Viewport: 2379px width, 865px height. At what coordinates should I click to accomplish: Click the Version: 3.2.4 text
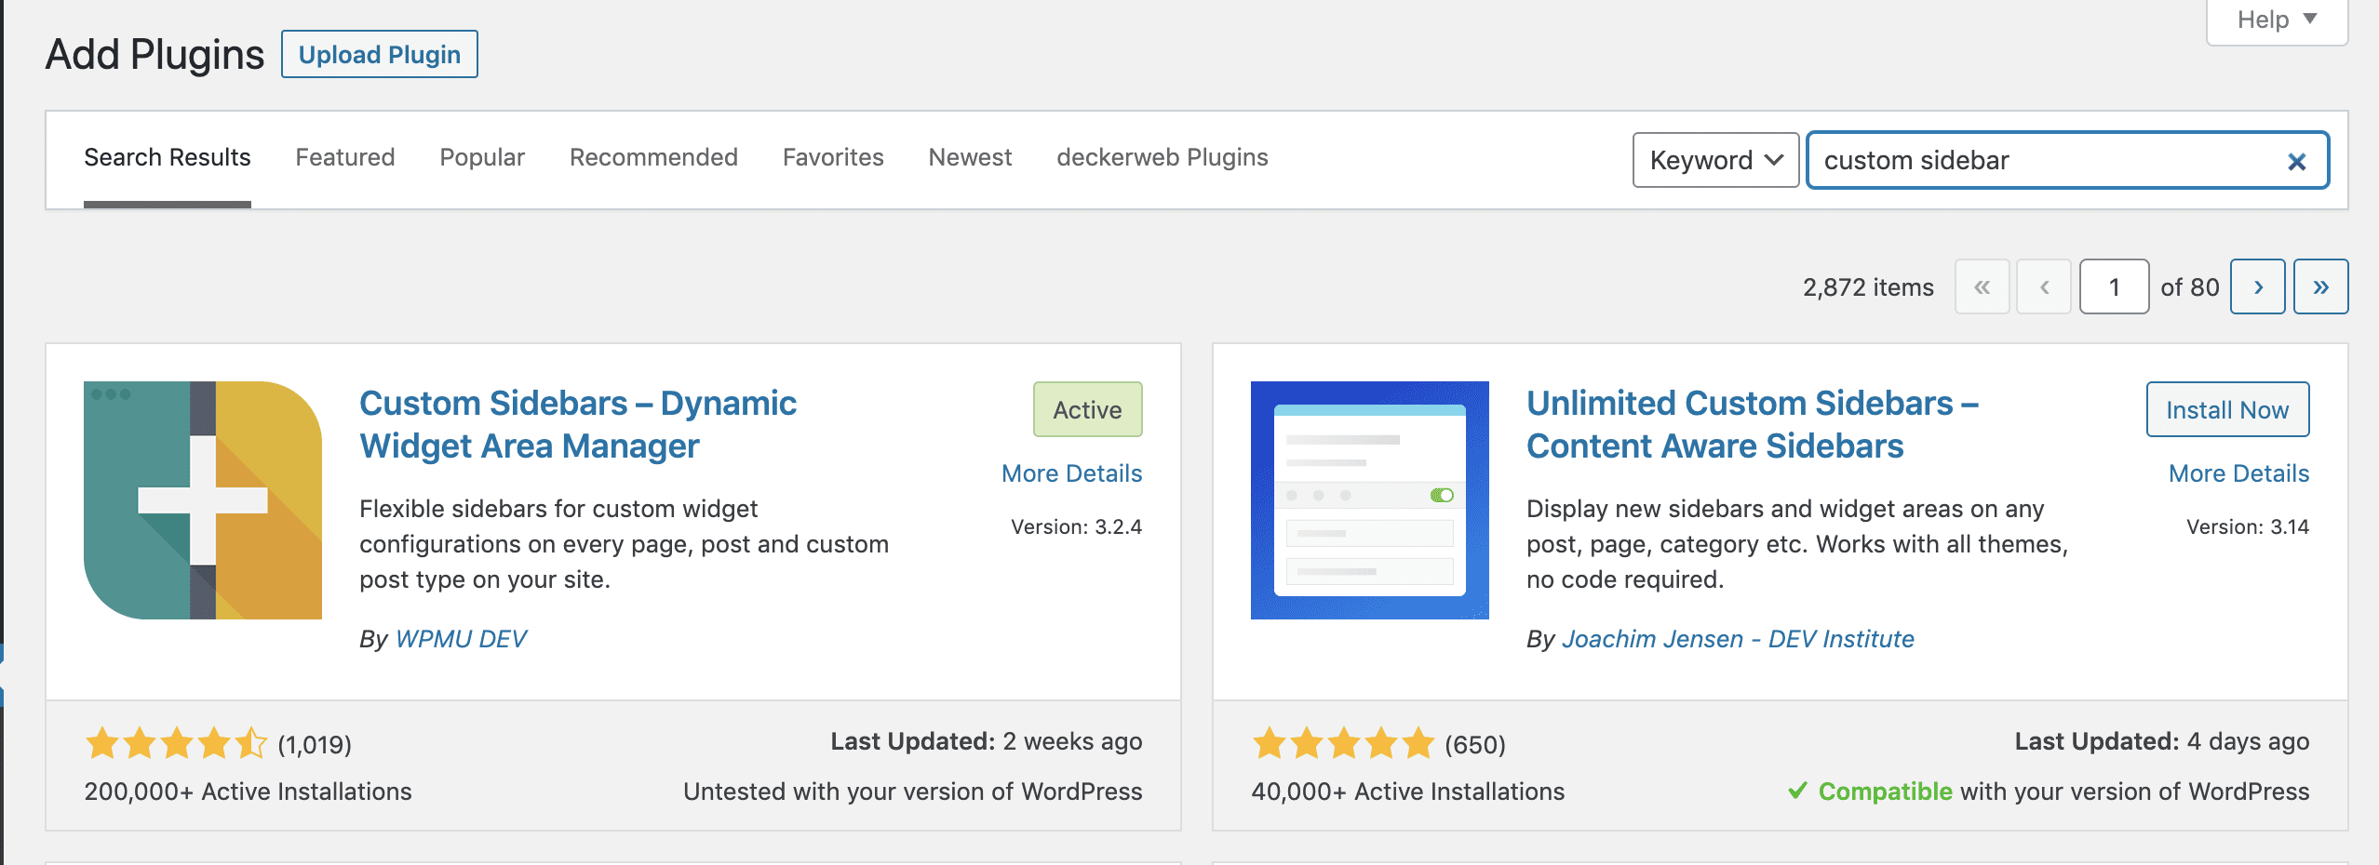1077,527
